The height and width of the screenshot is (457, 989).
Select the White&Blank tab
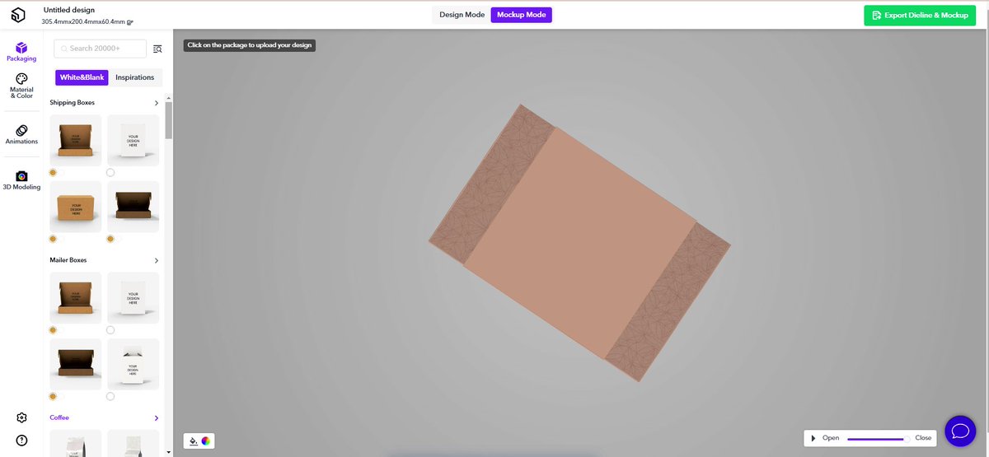(x=82, y=77)
